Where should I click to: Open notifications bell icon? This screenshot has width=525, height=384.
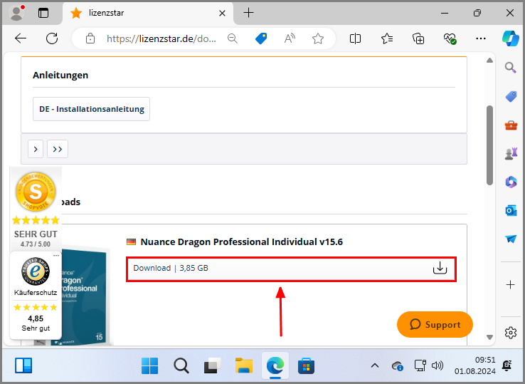click(x=507, y=365)
